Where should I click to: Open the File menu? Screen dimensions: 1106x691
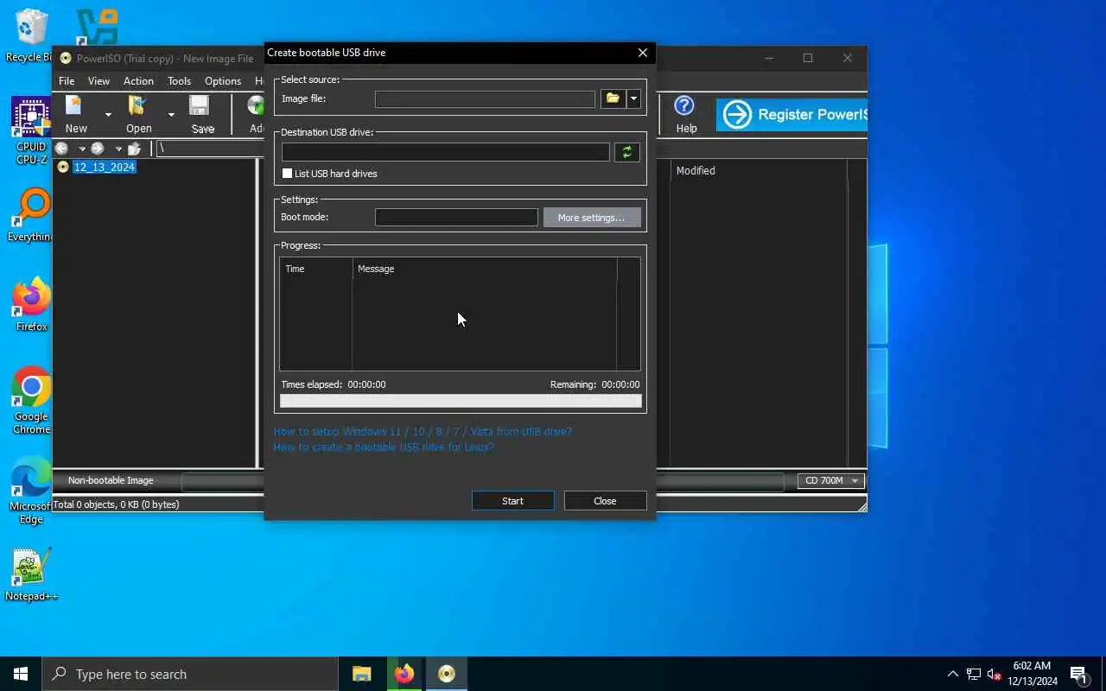coord(67,80)
